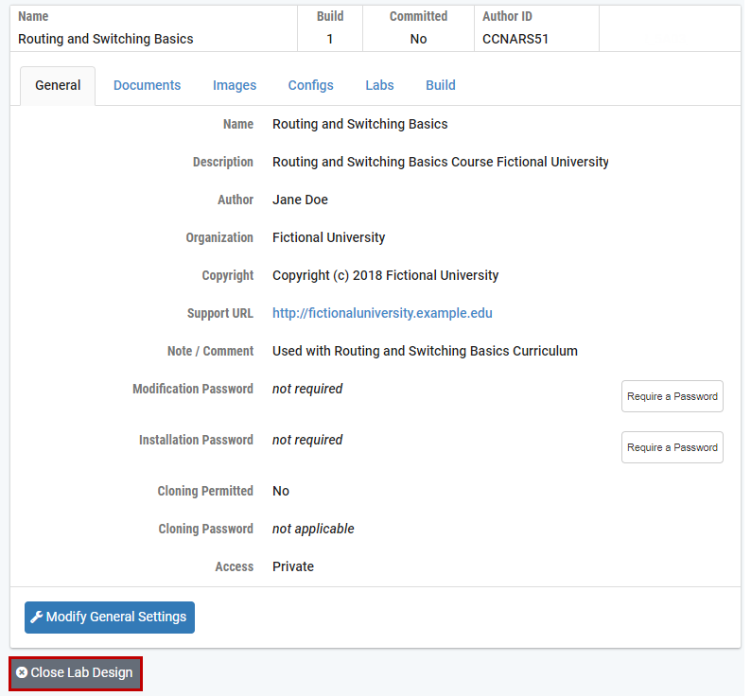The width and height of the screenshot is (751, 696).
Task: Require a password for Modification Password
Action: coord(672,396)
